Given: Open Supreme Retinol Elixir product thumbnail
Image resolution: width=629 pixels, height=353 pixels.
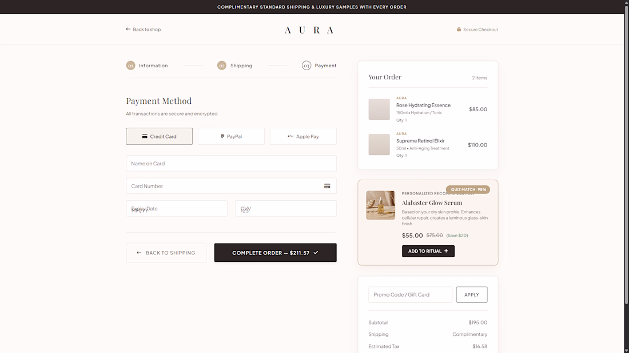Looking at the screenshot, I should click(x=379, y=144).
